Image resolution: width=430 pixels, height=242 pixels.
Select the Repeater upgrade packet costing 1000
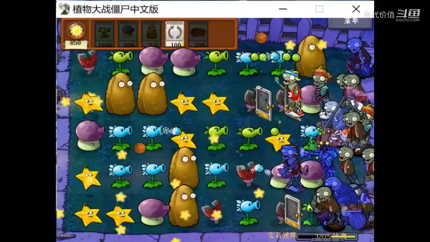104,34
